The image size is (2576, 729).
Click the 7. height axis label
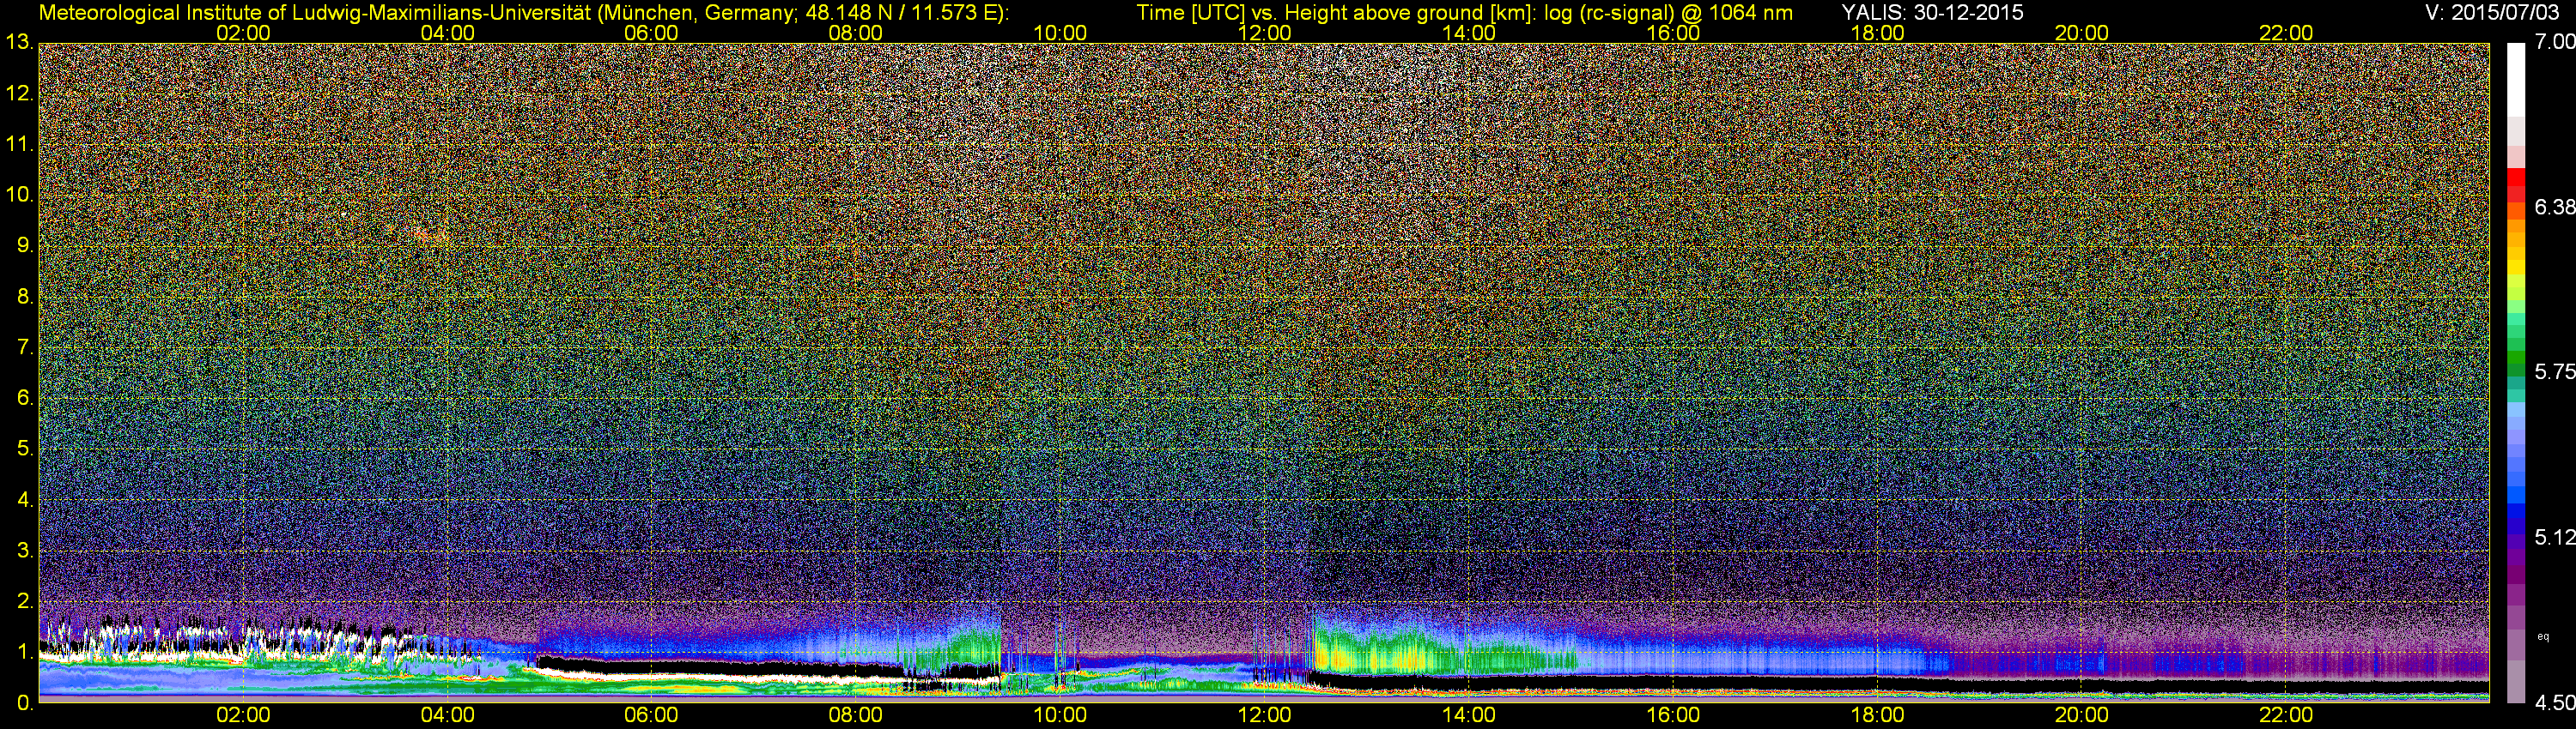pyautogui.click(x=26, y=347)
